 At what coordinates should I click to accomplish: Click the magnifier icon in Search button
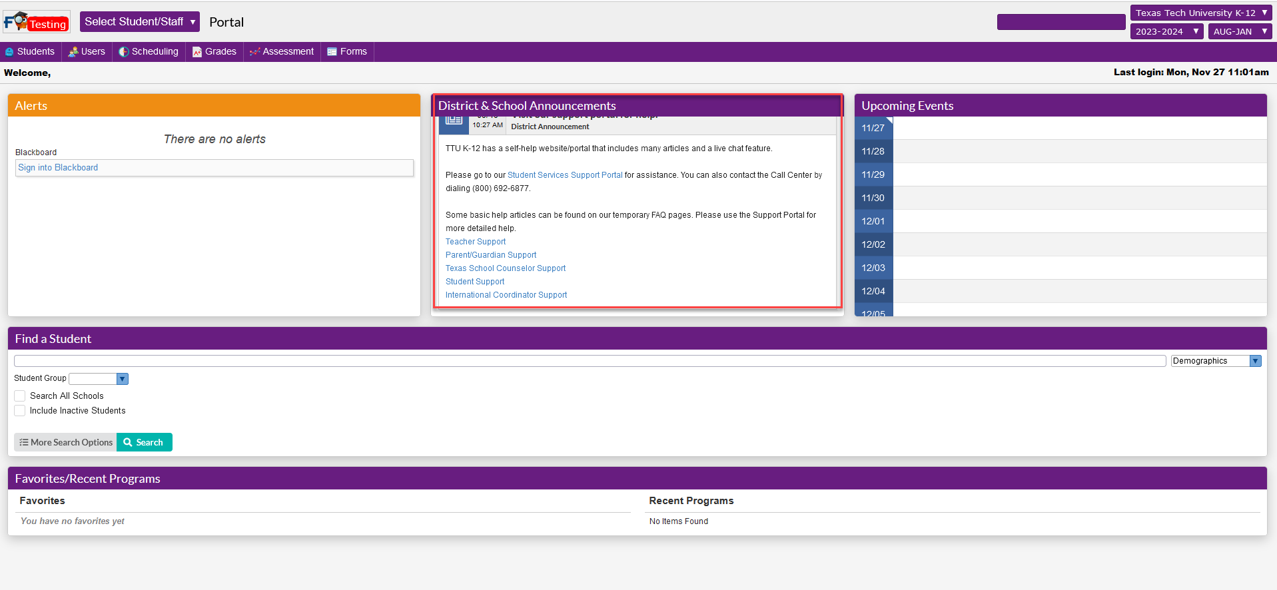pyautogui.click(x=128, y=442)
